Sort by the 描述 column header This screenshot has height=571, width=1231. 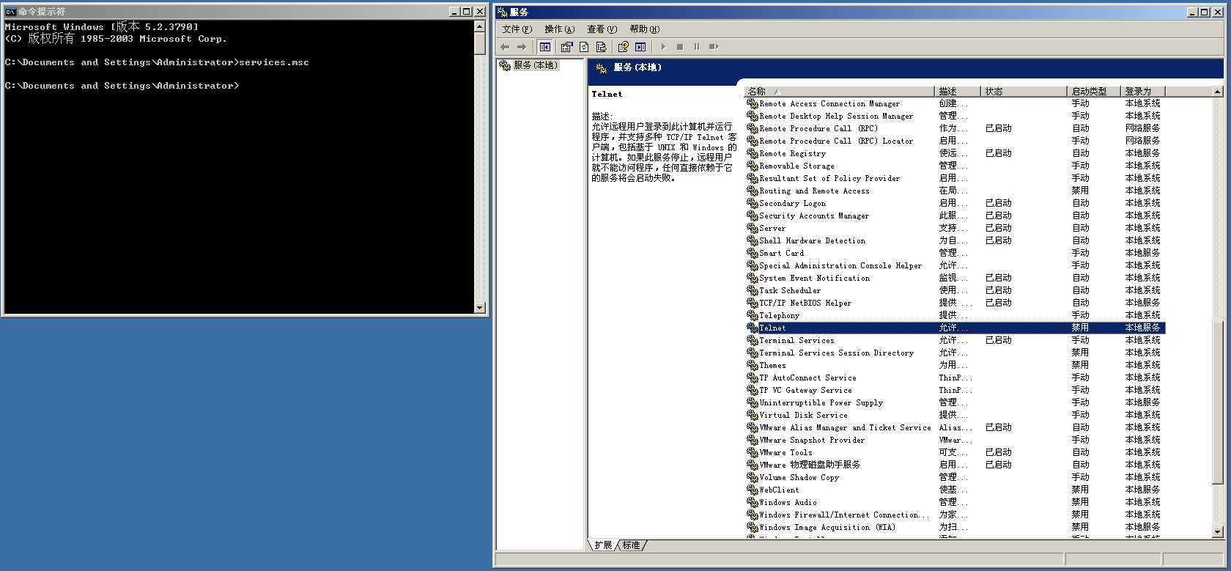pyautogui.click(x=958, y=92)
